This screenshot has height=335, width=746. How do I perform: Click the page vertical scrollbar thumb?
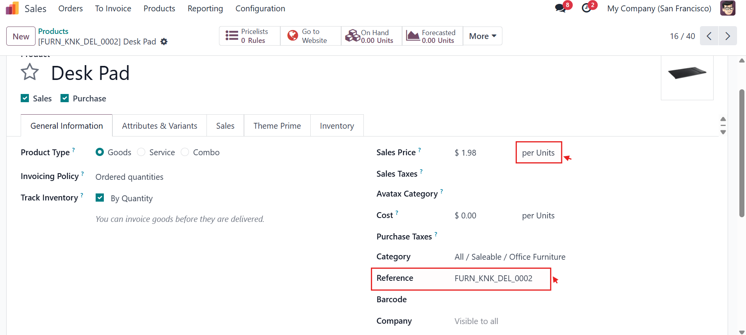click(742, 153)
